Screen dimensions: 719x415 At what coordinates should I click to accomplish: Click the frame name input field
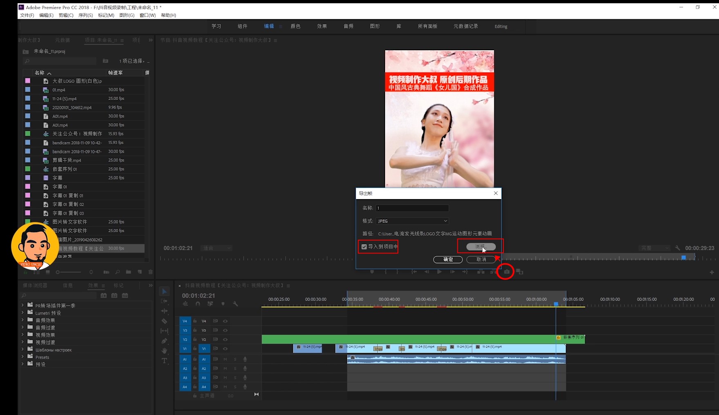(412, 208)
